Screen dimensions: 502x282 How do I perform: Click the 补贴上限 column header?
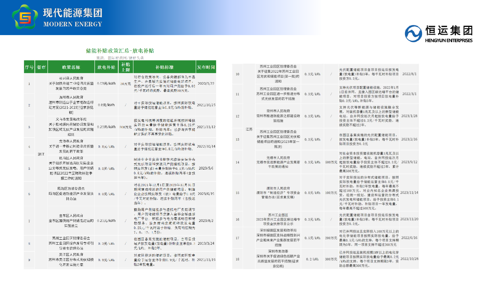tap(125, 67)
